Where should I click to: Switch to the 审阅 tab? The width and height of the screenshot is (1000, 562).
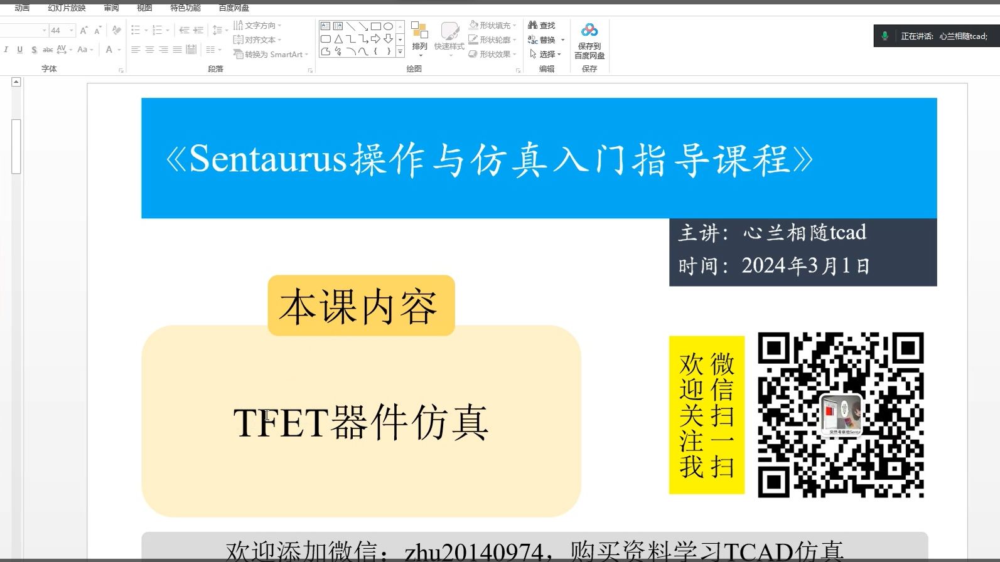tap(111, 8)
